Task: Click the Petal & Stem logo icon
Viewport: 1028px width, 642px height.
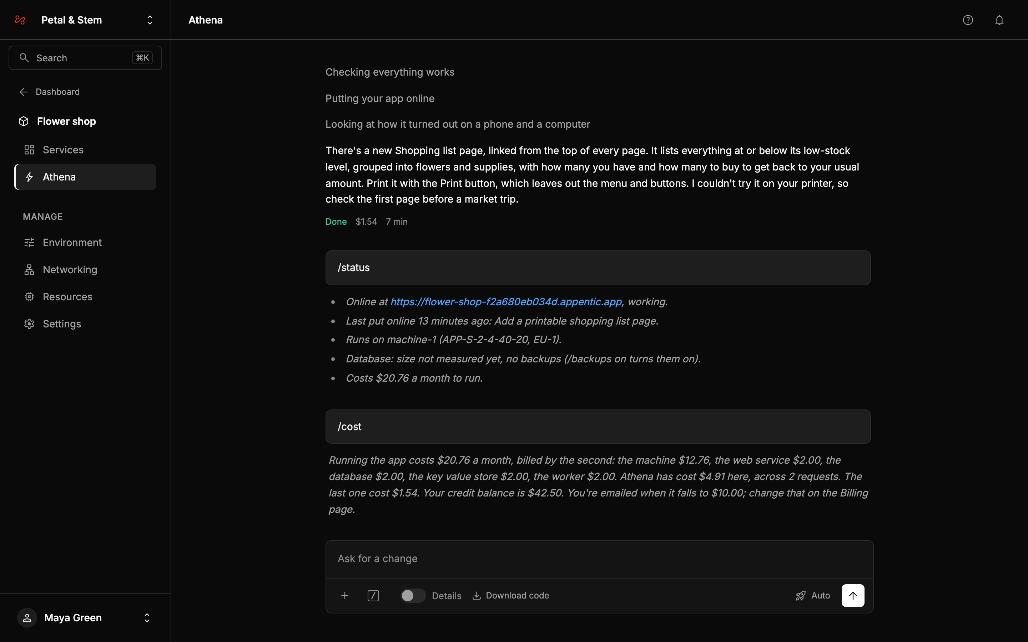Action: point(20,20)
